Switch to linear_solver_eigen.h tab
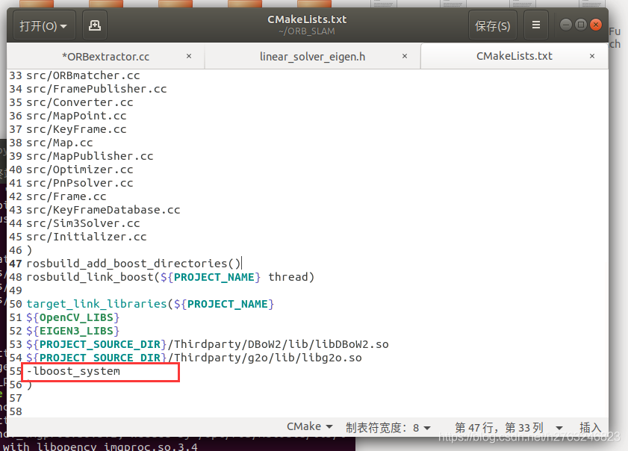Screen dimensions: 628x451 [x=312, y=57]
